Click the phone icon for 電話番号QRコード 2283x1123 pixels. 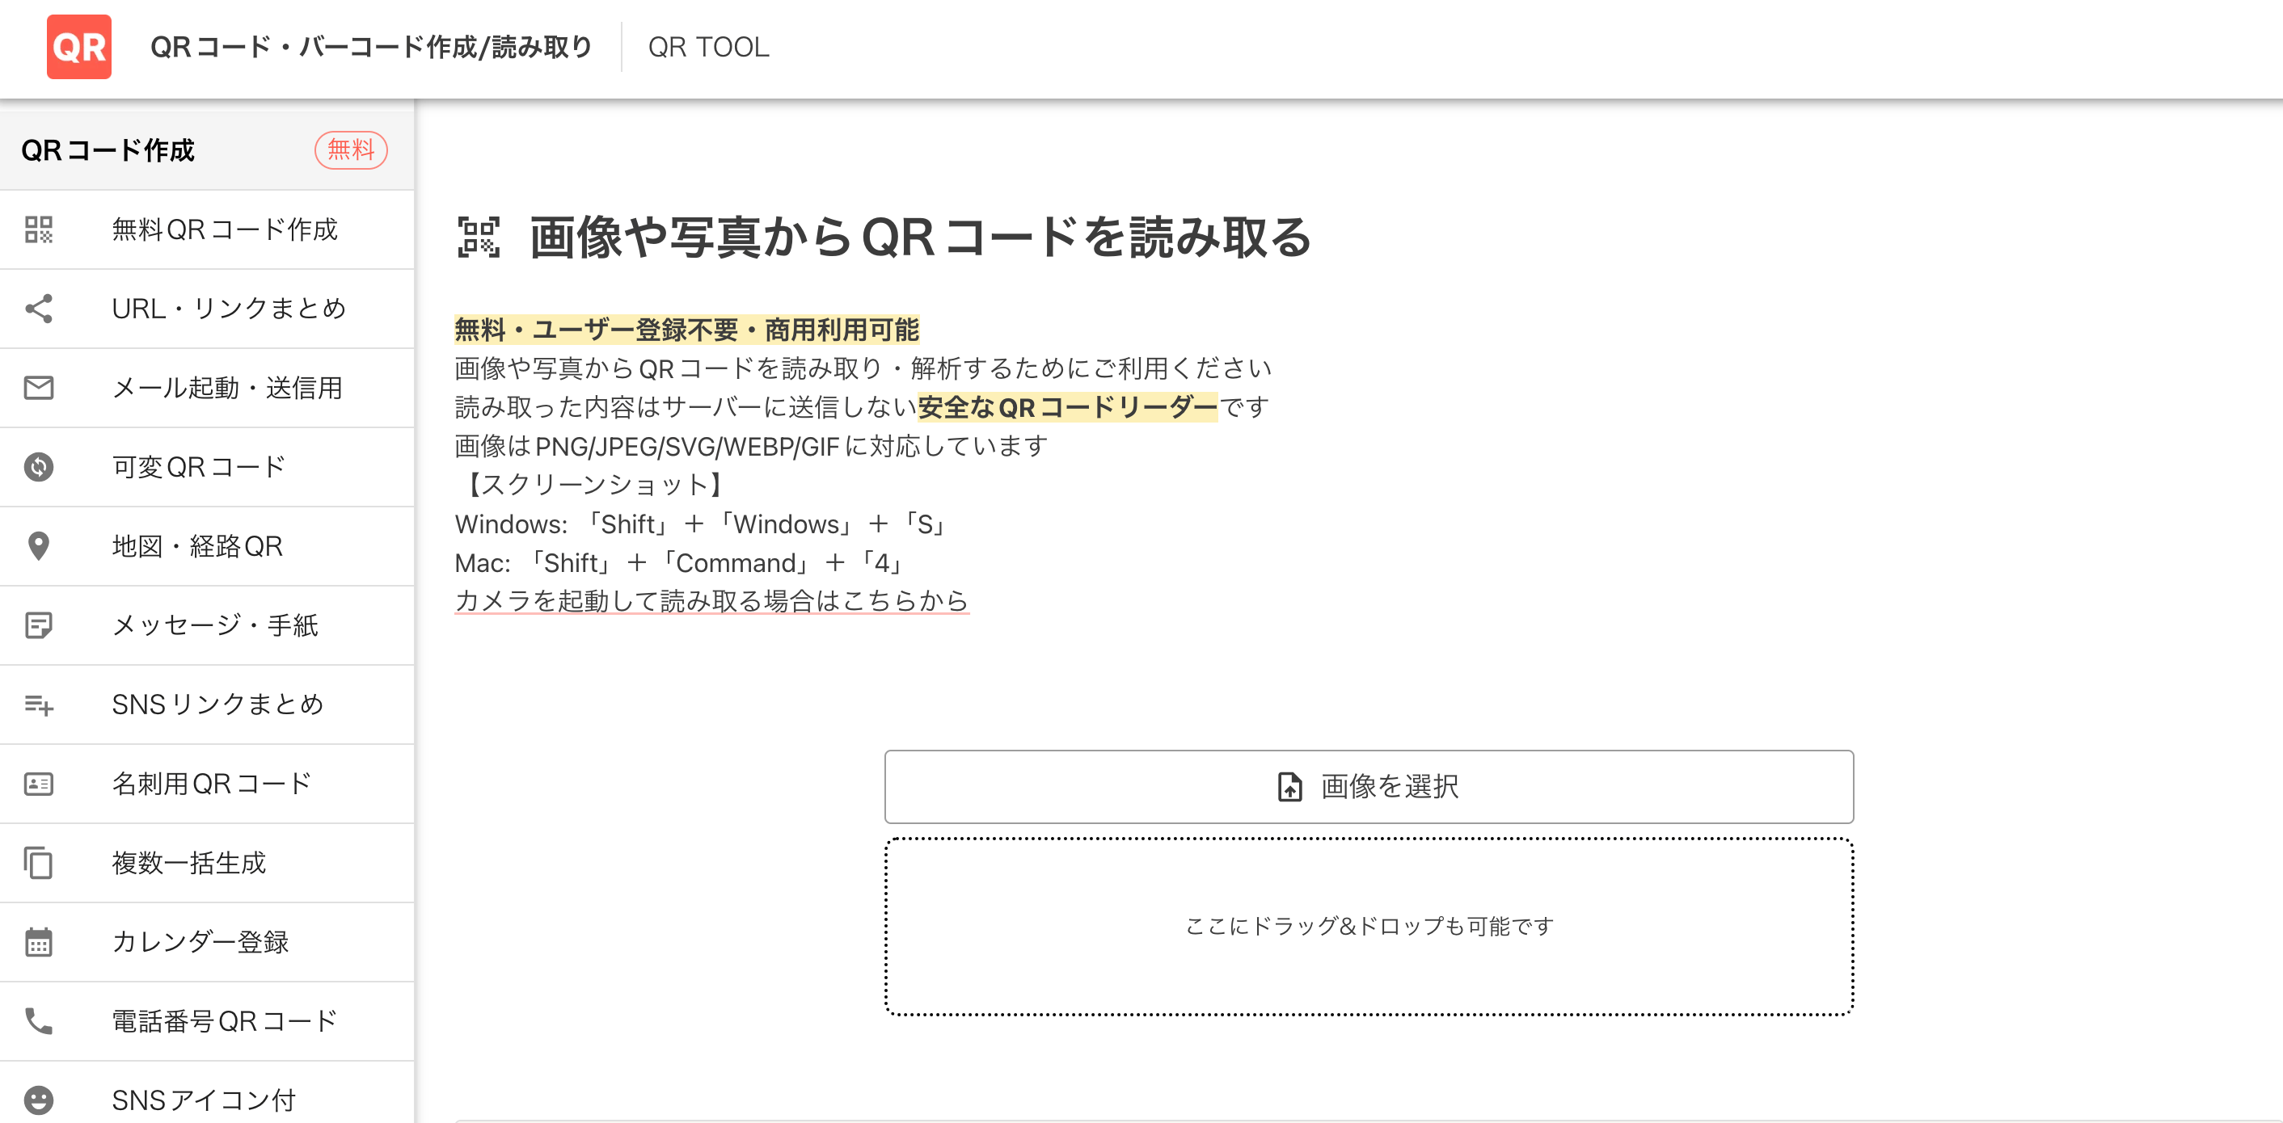point(40,1020)
